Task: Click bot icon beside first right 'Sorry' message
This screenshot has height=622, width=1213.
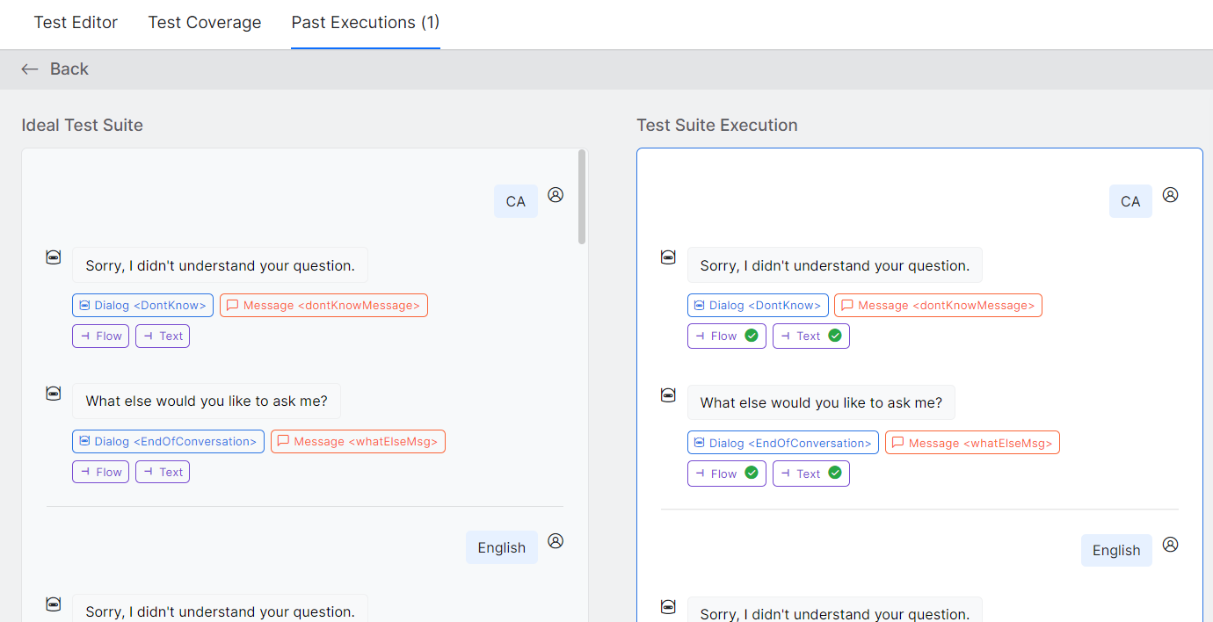Action: pyautogui.click(x=668, y=257)
